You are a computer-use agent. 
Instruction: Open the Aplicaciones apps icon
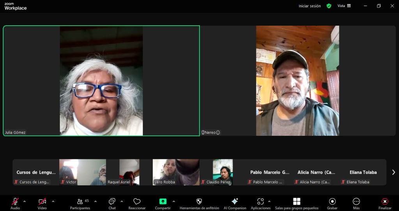(x=260, y=201)
